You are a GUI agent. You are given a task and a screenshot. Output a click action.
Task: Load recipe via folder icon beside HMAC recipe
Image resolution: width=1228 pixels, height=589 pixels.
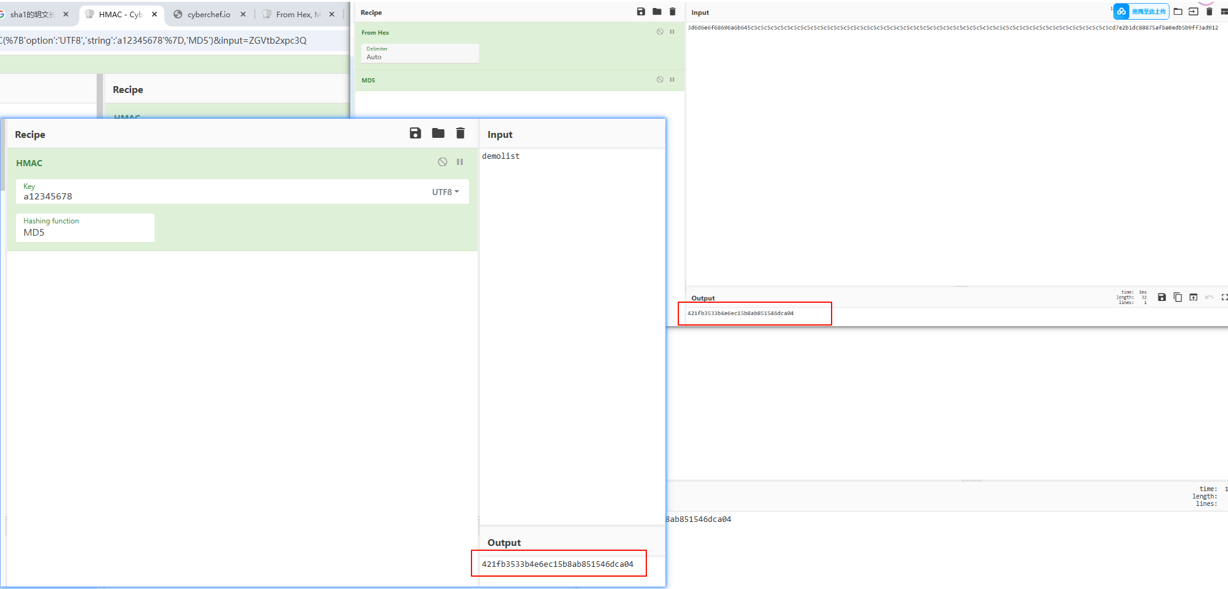(x=438, y=134)
